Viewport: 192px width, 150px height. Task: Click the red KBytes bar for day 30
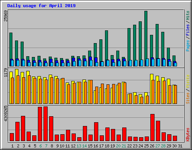tap(175, 138)
